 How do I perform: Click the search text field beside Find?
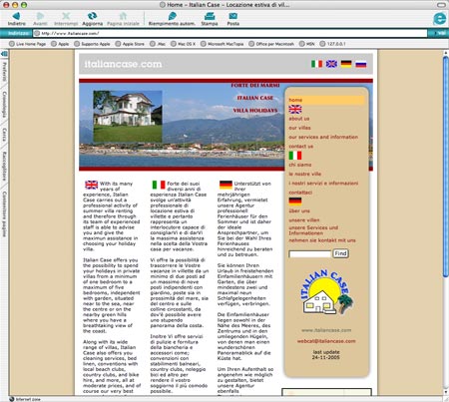coord(310,254)
